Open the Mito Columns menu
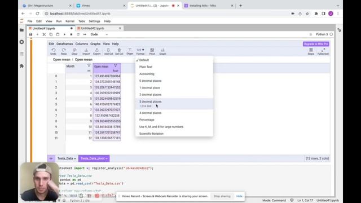 click(81, 44)
